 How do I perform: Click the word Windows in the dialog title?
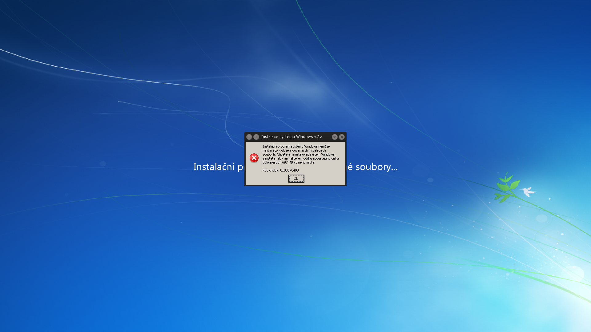(x=304, y=137)
